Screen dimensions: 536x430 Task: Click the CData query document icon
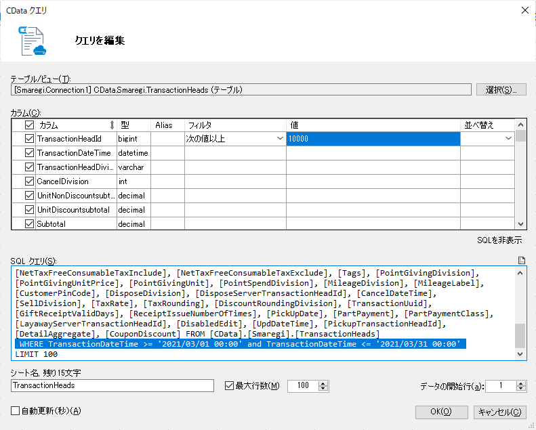coord(32,41)
